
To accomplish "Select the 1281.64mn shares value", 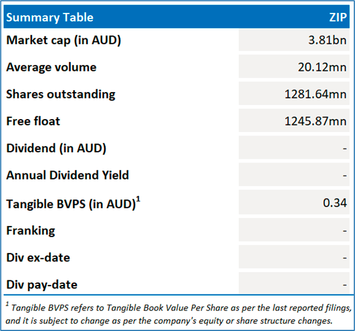I will tap(315, 94).
